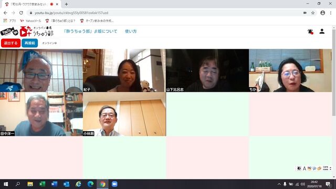Click the 田中洋一 name label
The image size is (336, 189).
click(x=7, y=133)
